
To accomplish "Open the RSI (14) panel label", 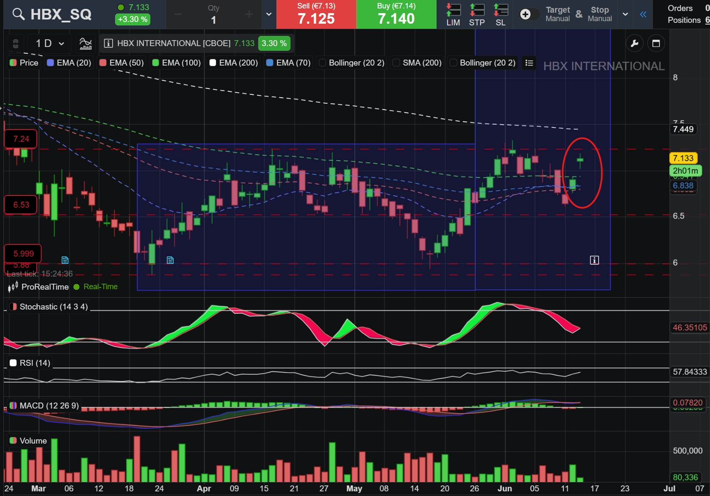I will 30,363.
